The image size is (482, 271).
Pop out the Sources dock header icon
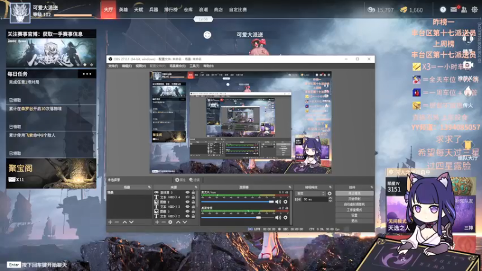196,187
